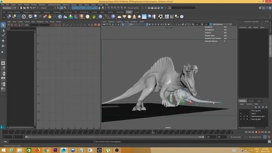Click the V-Ray logo shelf icon
The height and width of the screenshot is (153, 272).
(x=24, y=17)
